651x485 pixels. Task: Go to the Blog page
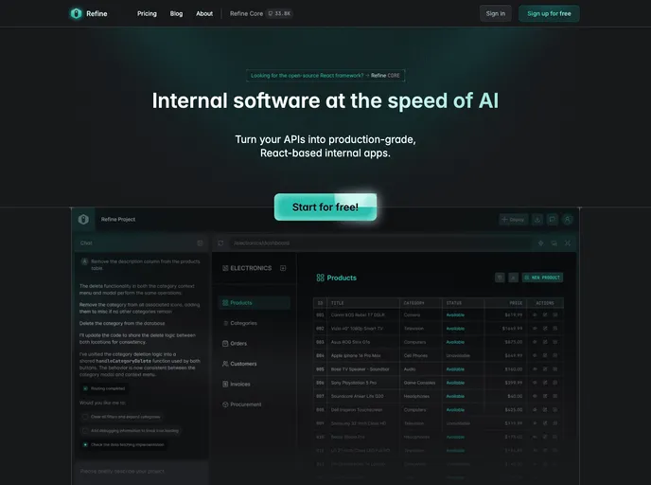176,14
